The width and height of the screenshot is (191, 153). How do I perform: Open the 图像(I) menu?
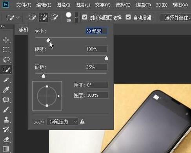tap(63, 5)
